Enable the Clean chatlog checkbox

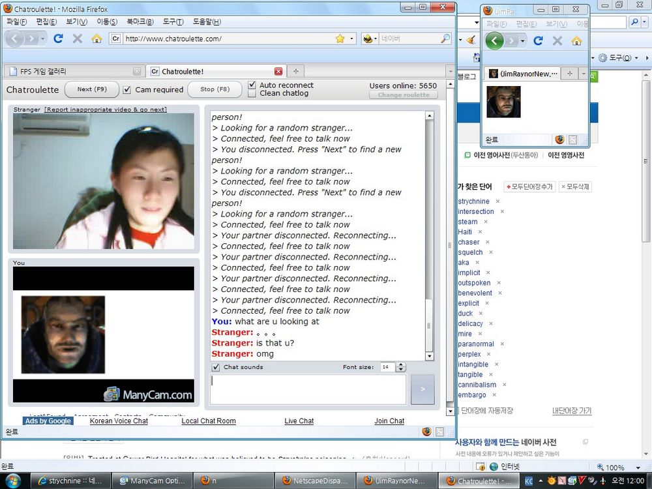pos(252,94)
